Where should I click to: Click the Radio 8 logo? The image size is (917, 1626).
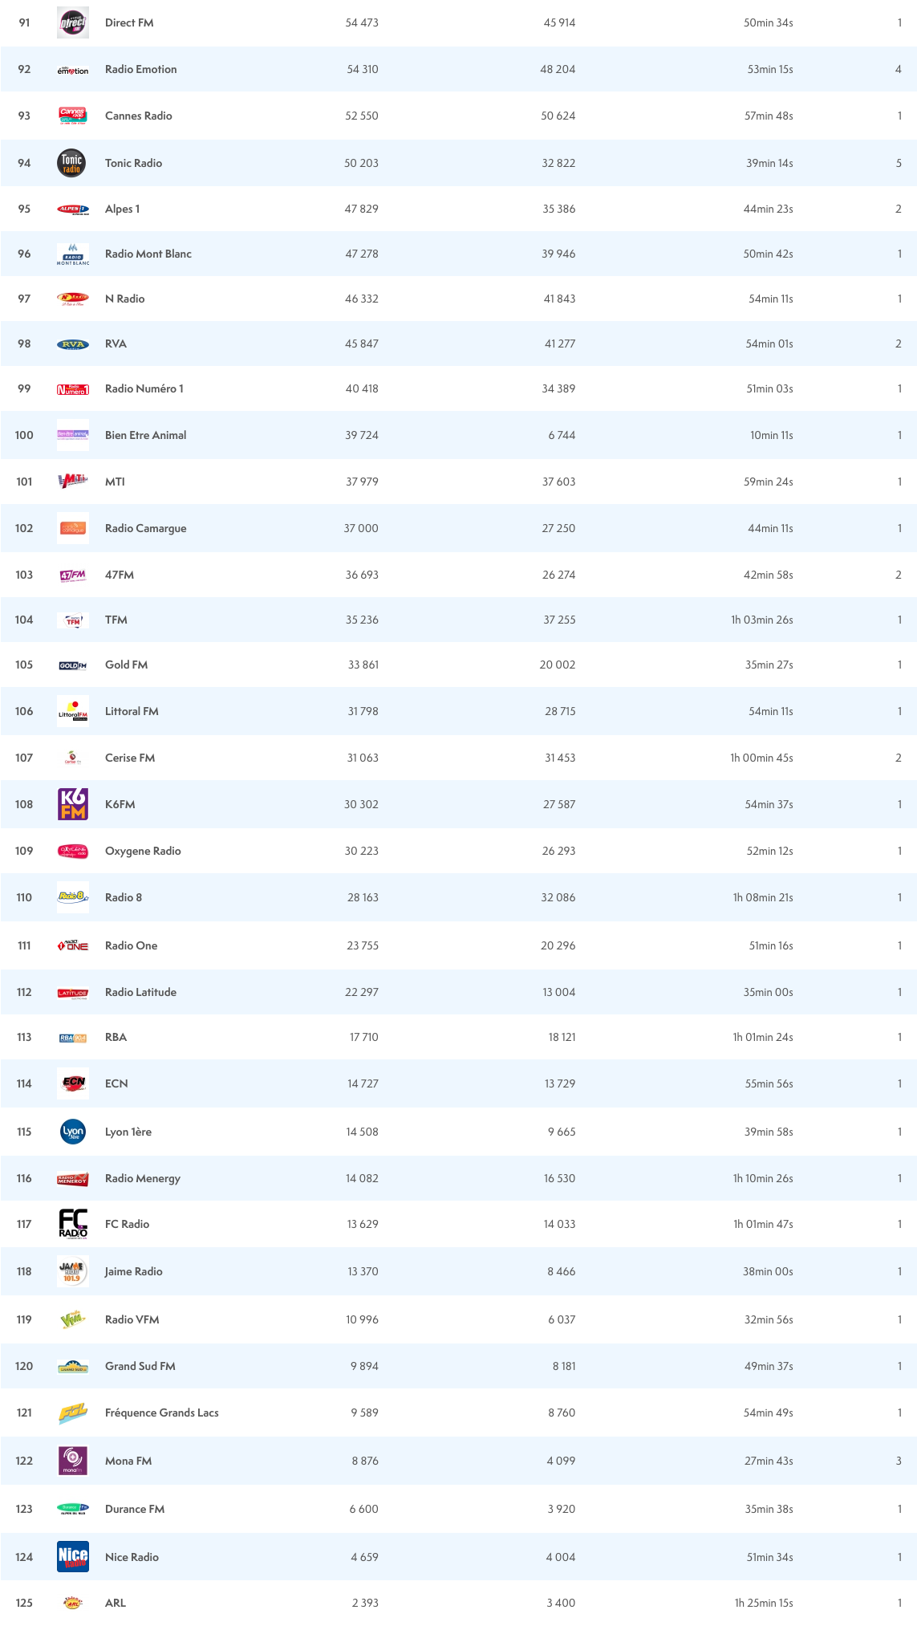click(x=72, y=897)
